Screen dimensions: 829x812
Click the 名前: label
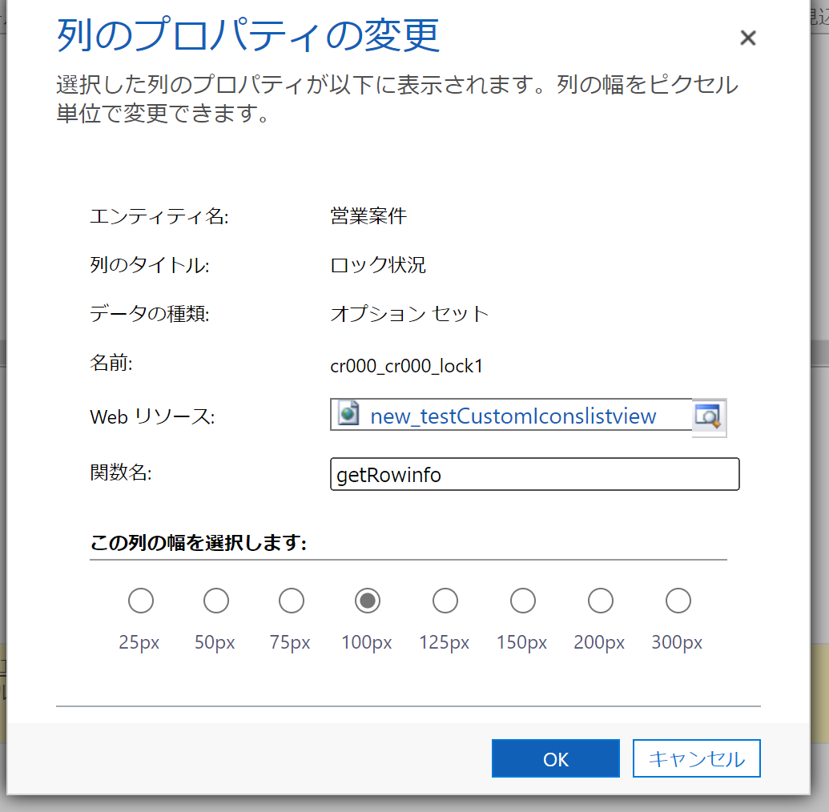111,364
